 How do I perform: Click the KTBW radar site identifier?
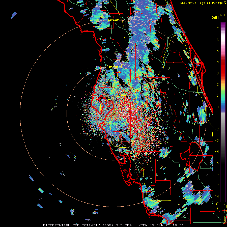point(144,225)
